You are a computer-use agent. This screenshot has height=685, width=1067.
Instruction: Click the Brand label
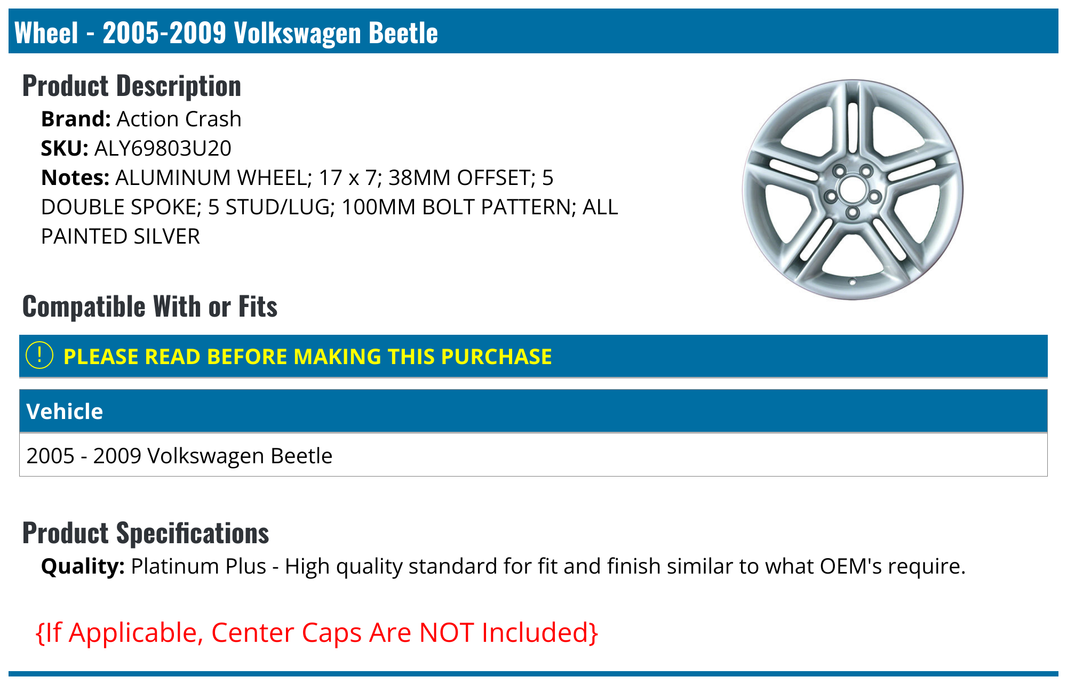pos(75,119)
